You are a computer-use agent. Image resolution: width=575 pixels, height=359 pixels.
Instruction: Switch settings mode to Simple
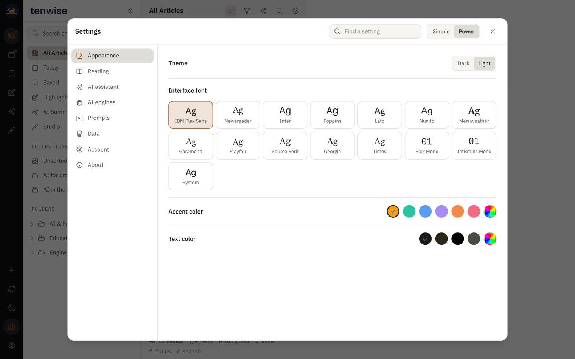tap(441, 31)
